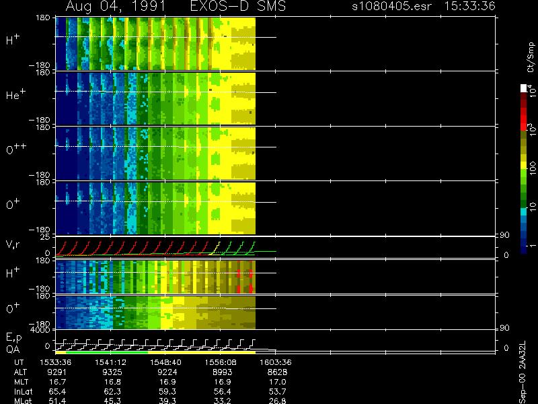The width and height of the screenshot is (538, 404).
Task: Click the UT value '1556:08'
Action: pyautogui.click(x=221, y=362)
